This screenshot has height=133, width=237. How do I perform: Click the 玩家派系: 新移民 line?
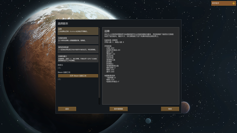(111, 40)
